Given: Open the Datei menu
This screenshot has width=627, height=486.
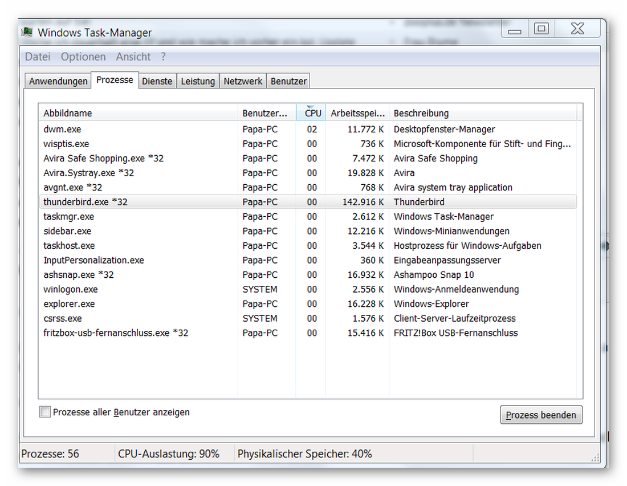Looking at the screenshot, I should point(38,57).
